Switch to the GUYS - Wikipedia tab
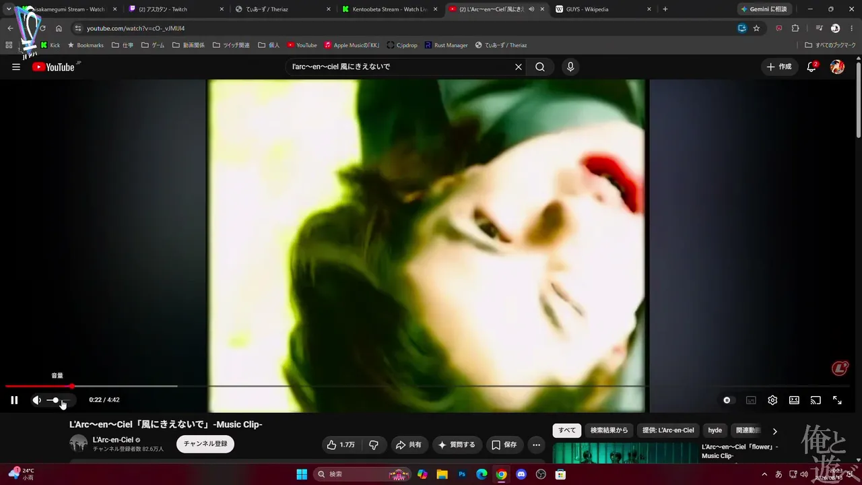The image size is (862, 485). 603,9
